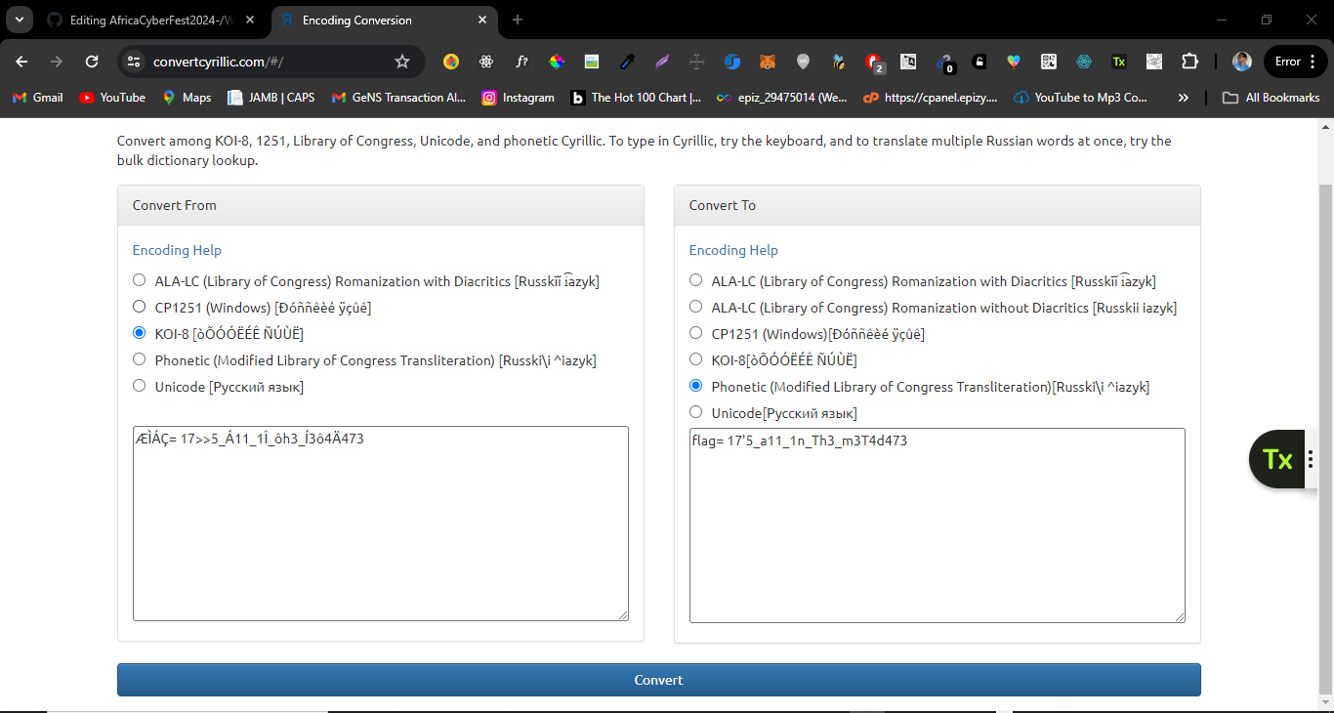Select Unicode option under Convert To
The width and height of the screenshot is (1334, 713).
695,413
